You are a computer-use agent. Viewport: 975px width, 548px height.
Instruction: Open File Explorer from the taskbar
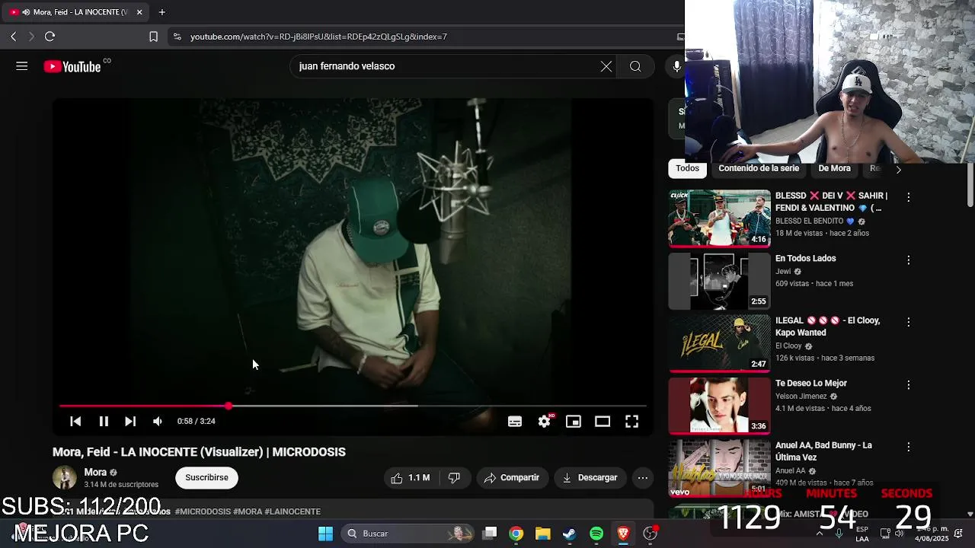[x=542, y=534]
